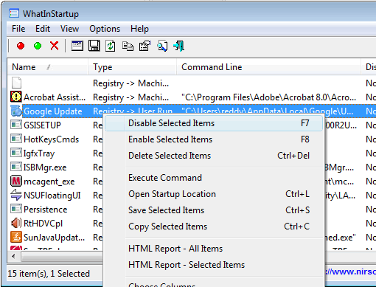Click the SunJavaUpdate Java icon
This screenshot has width=376, height=287.
[x=16, y=237]
